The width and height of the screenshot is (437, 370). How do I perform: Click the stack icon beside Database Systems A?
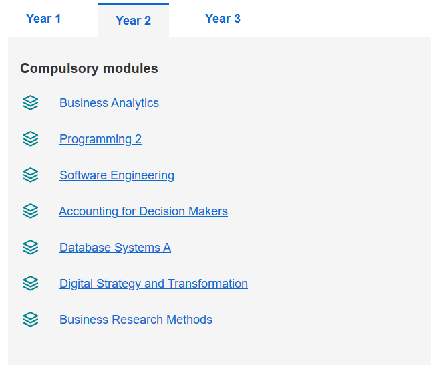coord(31,248)
